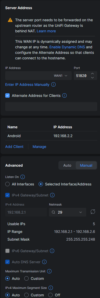
Task: Toggle the IPv4 Gateway/Subnet checkbox
Action: (x=7, y=195)
